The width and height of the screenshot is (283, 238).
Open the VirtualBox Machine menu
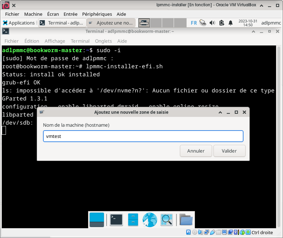click(33, 14)
